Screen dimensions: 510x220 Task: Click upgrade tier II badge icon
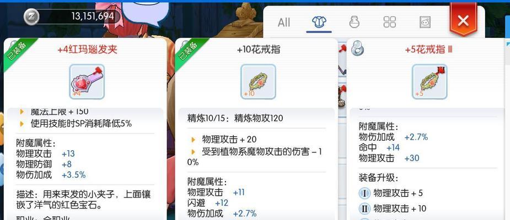coord(364,208)
